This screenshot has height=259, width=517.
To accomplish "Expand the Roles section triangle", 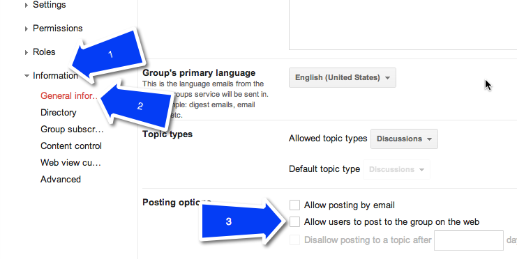I will tap(27, 52).
